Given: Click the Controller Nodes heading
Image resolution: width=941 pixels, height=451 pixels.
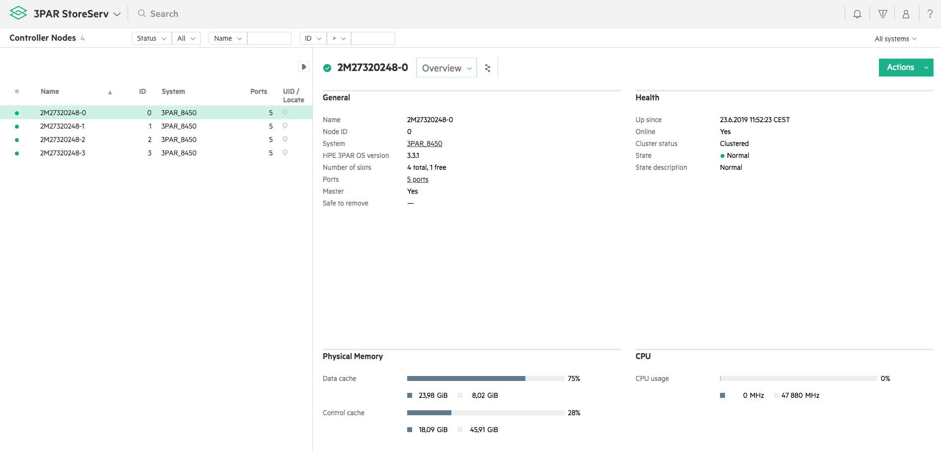Looking at the screenshot, I should point(43,38).
